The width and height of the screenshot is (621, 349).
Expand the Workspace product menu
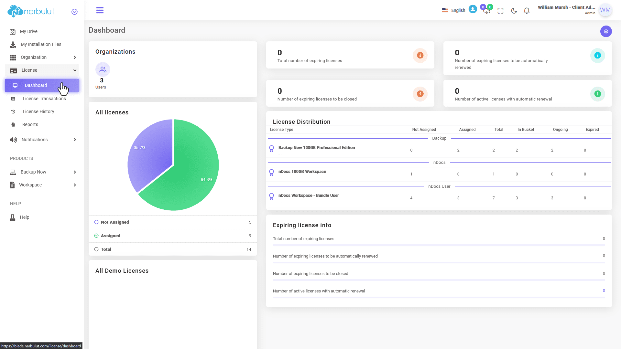pos(42,185)
